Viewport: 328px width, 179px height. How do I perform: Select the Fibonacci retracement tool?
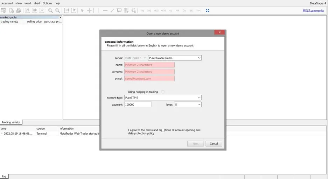pos(126,10)
